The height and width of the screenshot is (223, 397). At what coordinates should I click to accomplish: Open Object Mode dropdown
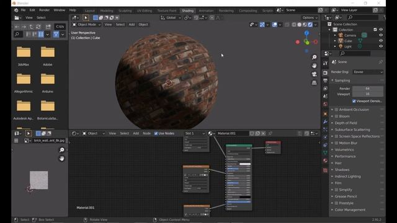coord(87,25)
